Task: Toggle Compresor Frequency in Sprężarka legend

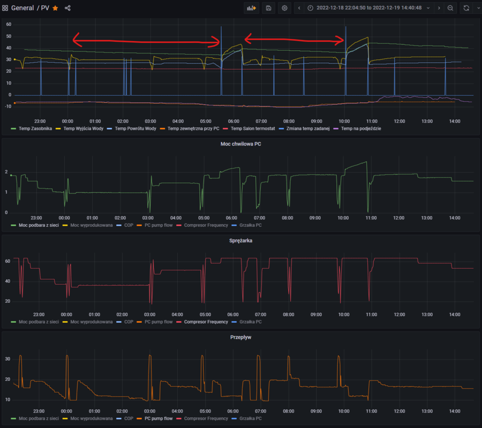Action: (206, 322)
